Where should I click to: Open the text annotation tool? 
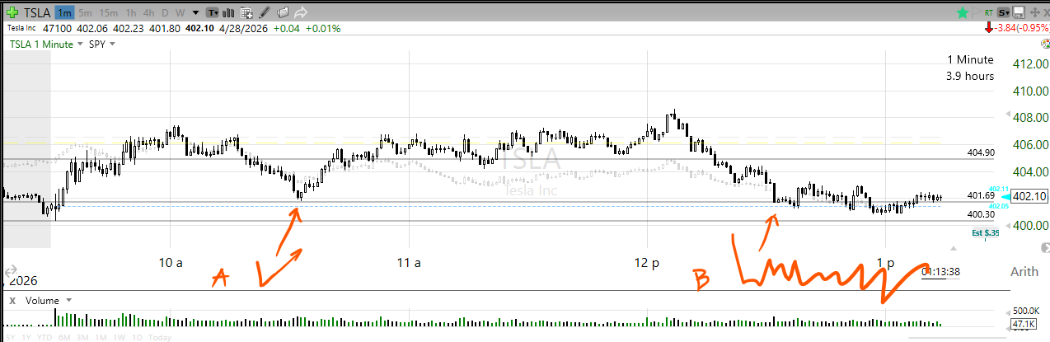pyautogui.click(x=213, y=12)
